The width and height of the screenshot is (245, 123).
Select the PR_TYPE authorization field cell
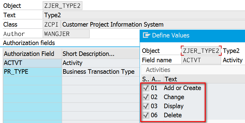(x=32, y=72)
